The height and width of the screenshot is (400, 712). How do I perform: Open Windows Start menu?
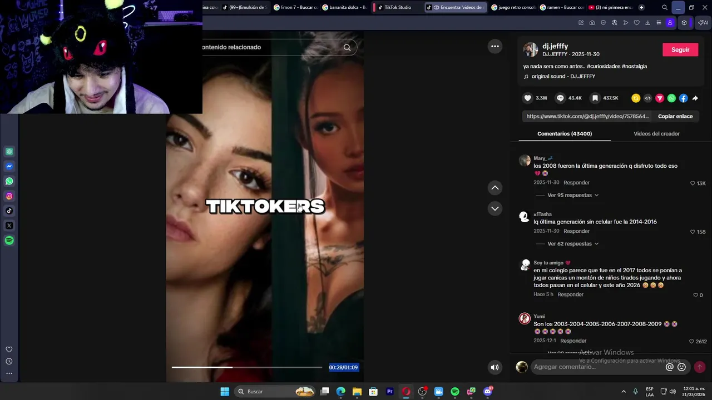click(225, 392)
